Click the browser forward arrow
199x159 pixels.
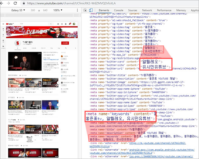coord(8,3)
